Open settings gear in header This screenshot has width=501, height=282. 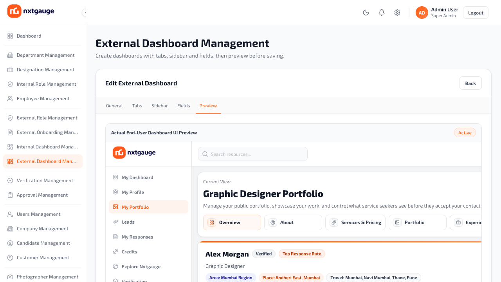[x=397, y=13]
